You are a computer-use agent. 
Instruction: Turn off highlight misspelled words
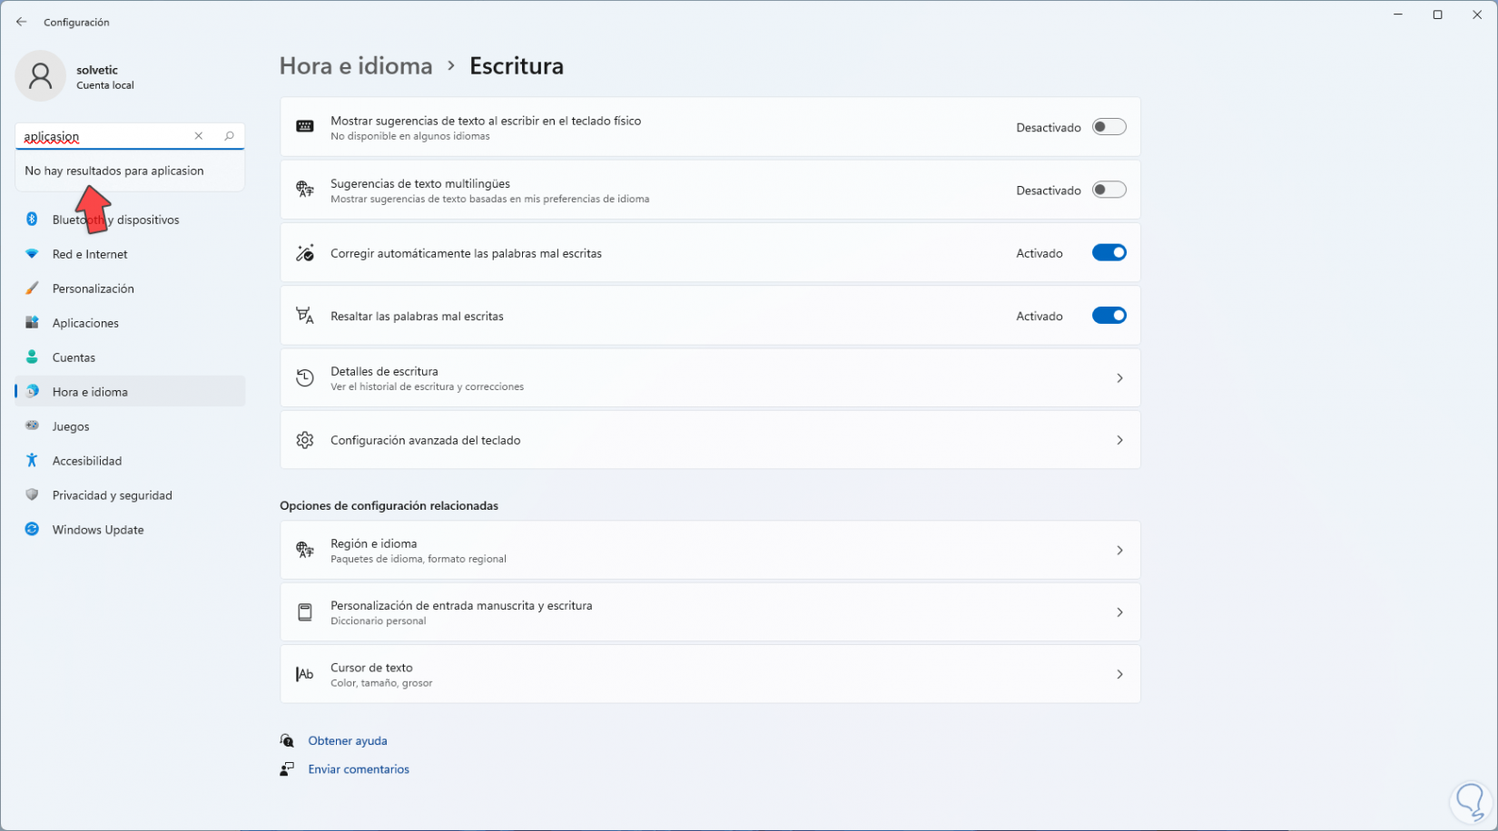1109,316
